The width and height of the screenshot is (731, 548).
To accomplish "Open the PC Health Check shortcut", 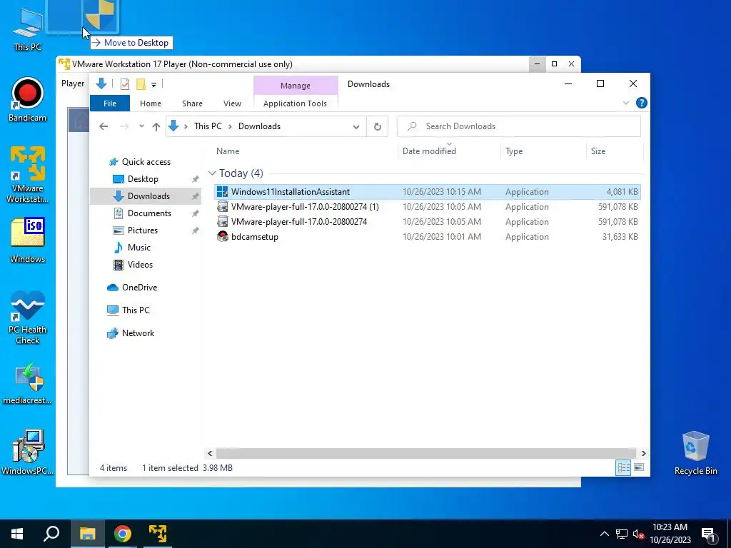I will (28, 317).
